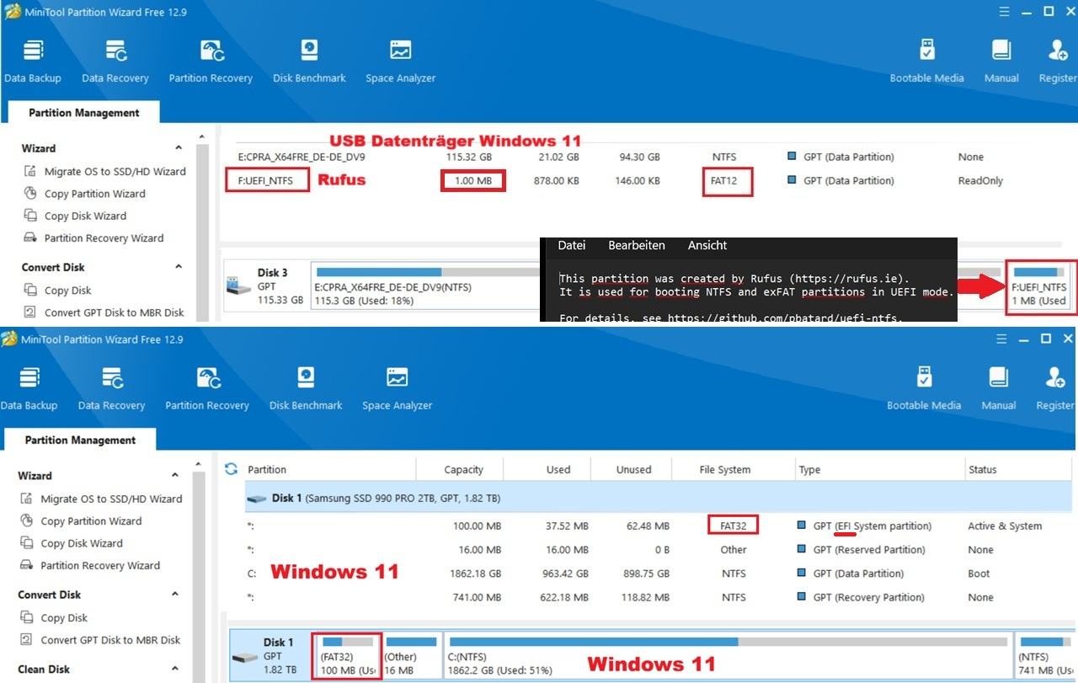Open Space Analyzer in the top window
Screen dimensions: 1078x683
[x=401, y=61]
